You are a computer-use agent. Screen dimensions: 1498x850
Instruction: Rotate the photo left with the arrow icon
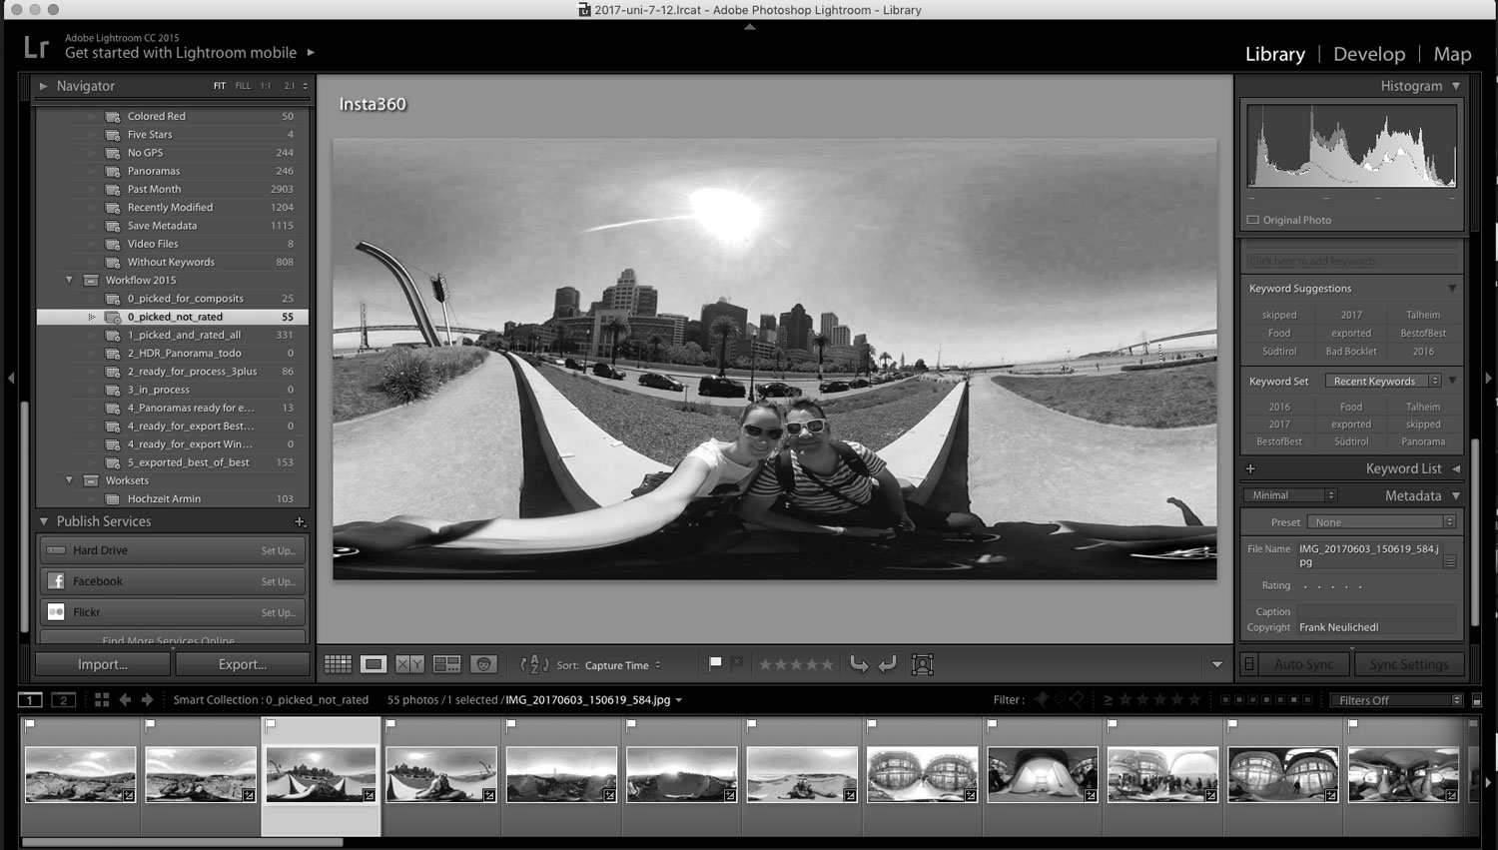[859, 662]
